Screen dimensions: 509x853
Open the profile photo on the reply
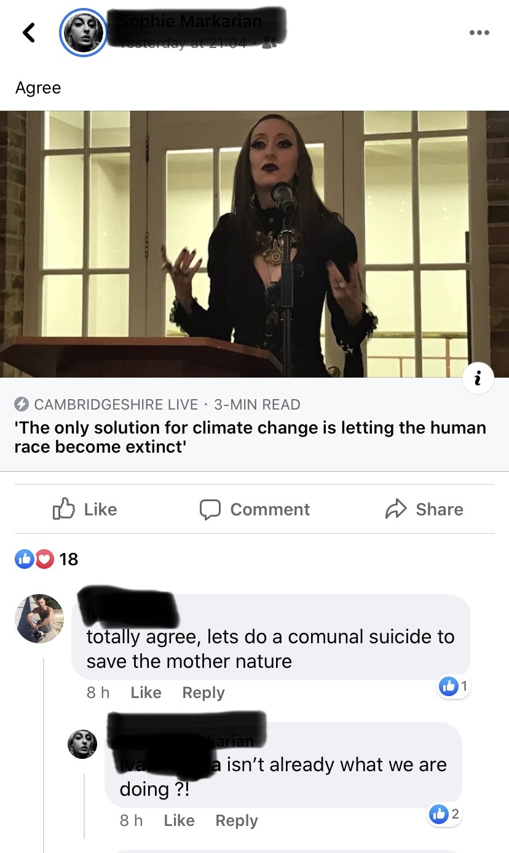[x=82, y=745]
